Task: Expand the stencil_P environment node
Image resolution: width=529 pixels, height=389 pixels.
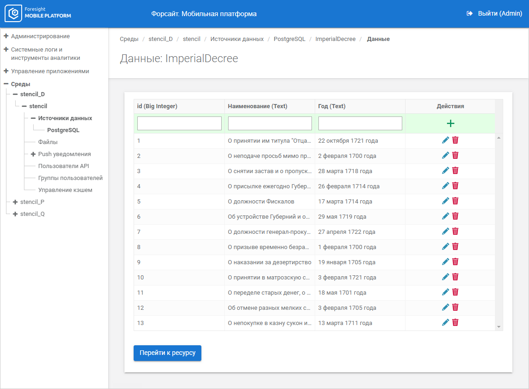Action: [x=15, y=202]
